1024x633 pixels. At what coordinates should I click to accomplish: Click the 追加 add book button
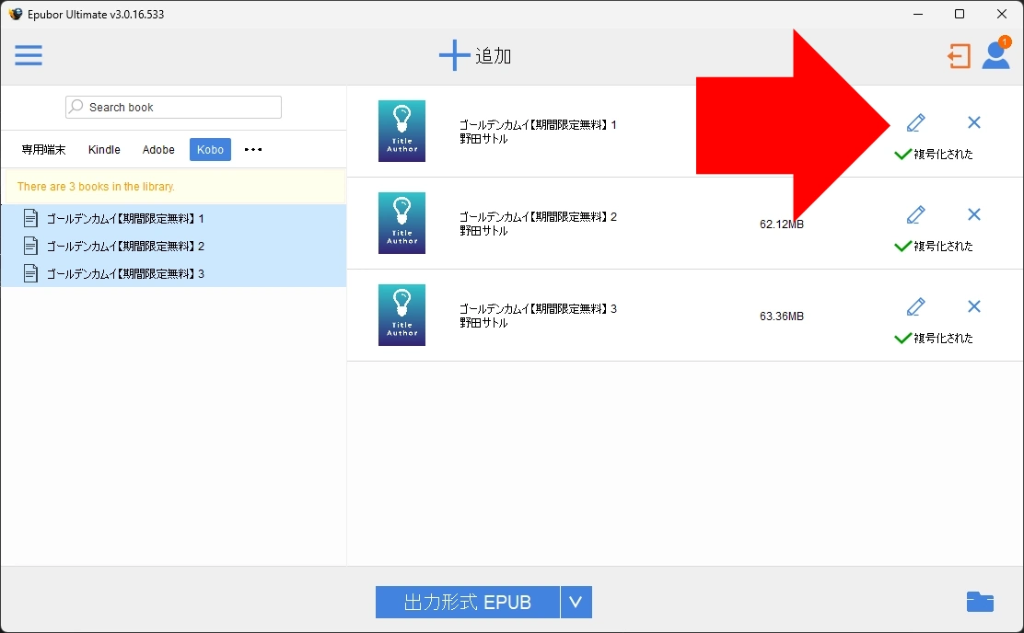coord(475,55)
